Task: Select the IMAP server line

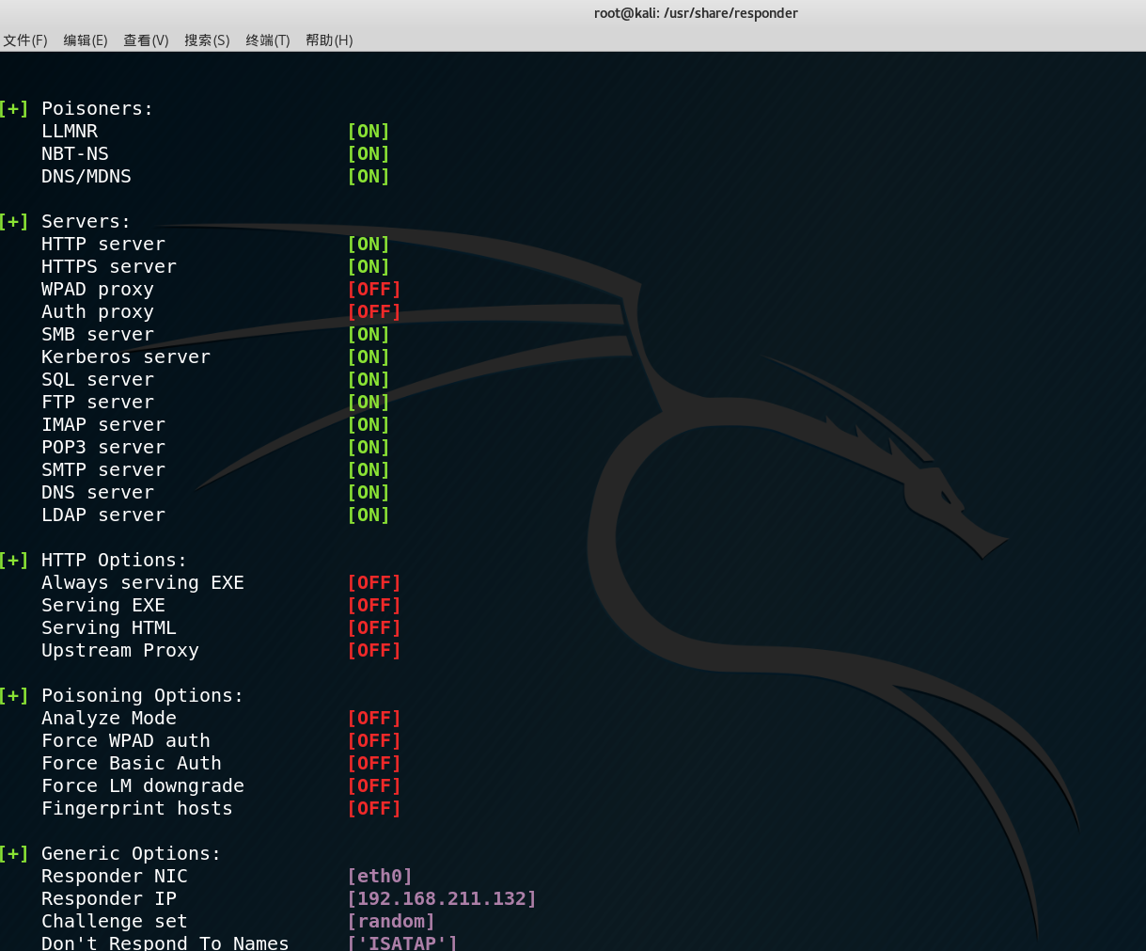Action: click(103, 425)
